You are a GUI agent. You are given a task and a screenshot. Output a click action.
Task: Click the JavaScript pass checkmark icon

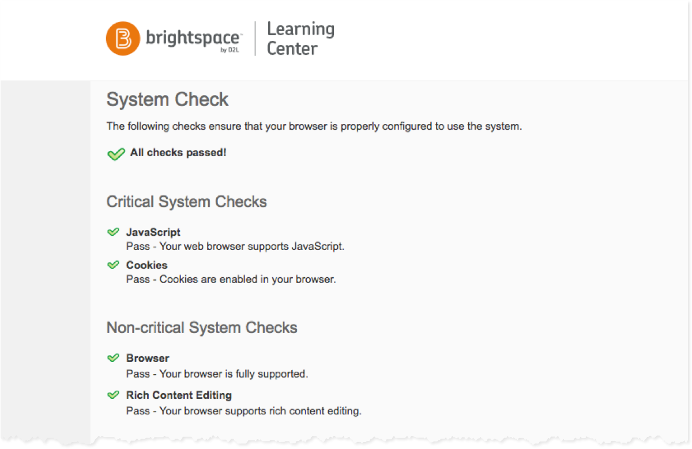pos(113,232)
